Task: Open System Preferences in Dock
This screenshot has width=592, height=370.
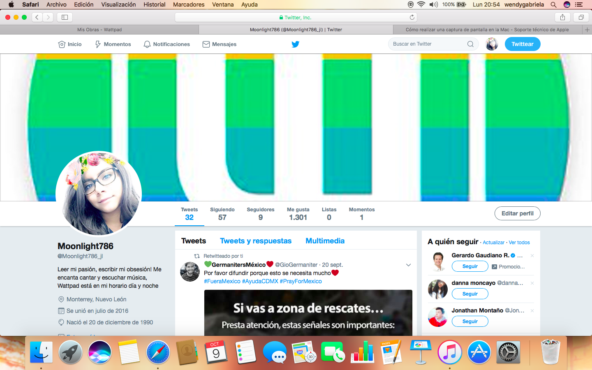Action: [x=509, y=352]
